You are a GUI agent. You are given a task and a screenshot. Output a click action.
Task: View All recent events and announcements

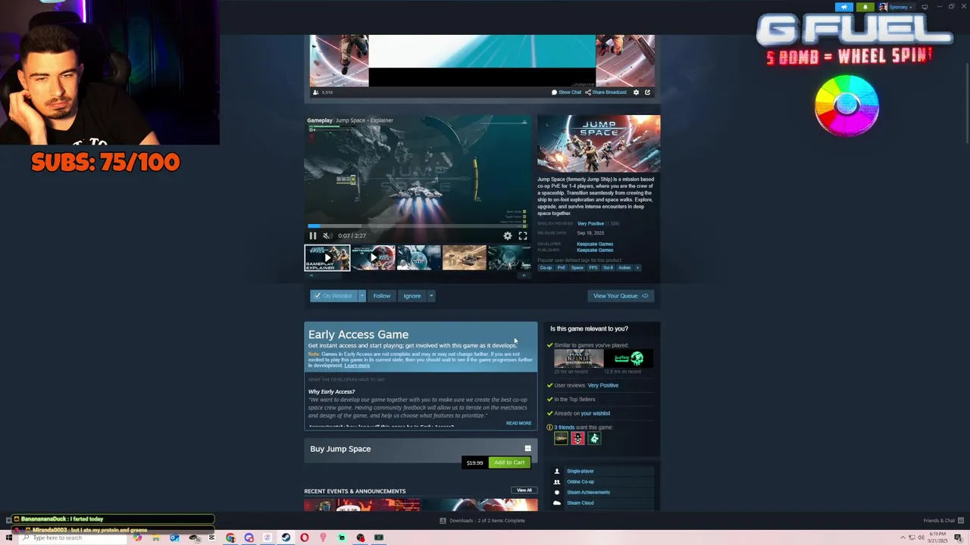click(524, 490)
